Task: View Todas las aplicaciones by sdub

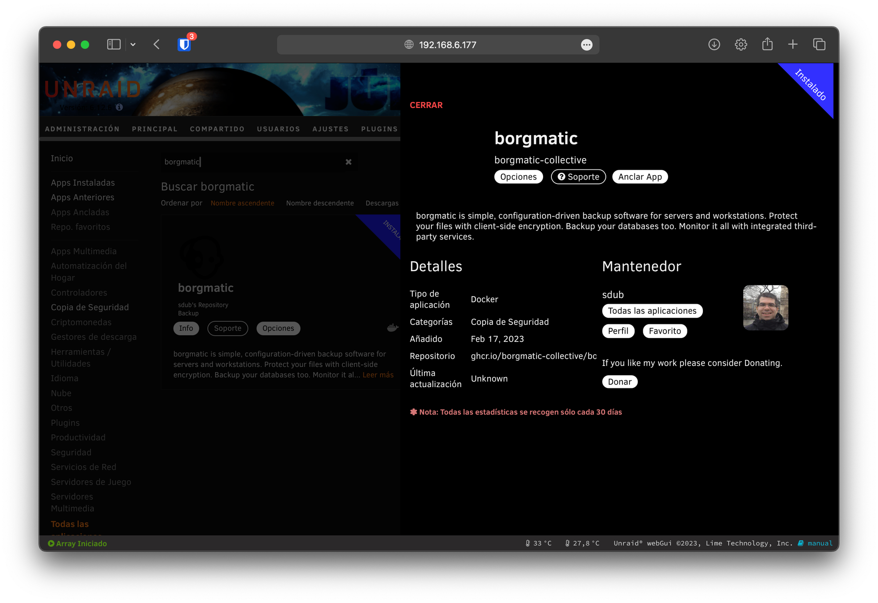Action: click(x=652, y=311)
